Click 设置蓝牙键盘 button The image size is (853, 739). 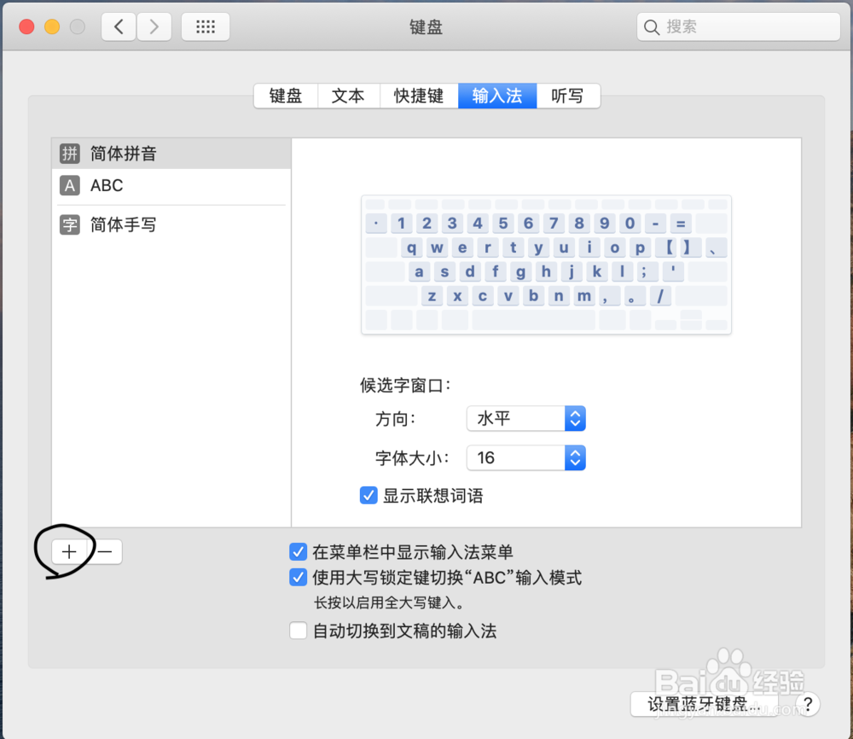[705, 705]
